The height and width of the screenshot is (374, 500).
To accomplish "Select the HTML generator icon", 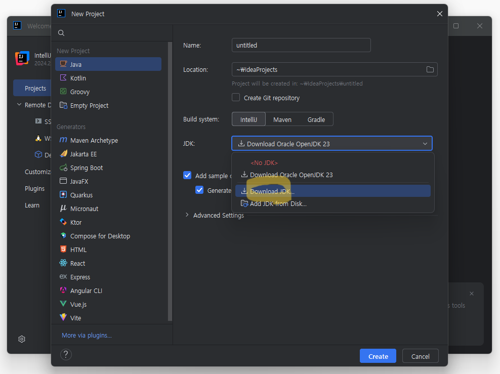I will (63, 249).
